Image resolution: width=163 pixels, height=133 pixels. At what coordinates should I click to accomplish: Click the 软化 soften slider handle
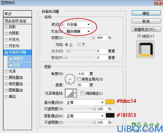pyautogui.click(x=66, y=57)
